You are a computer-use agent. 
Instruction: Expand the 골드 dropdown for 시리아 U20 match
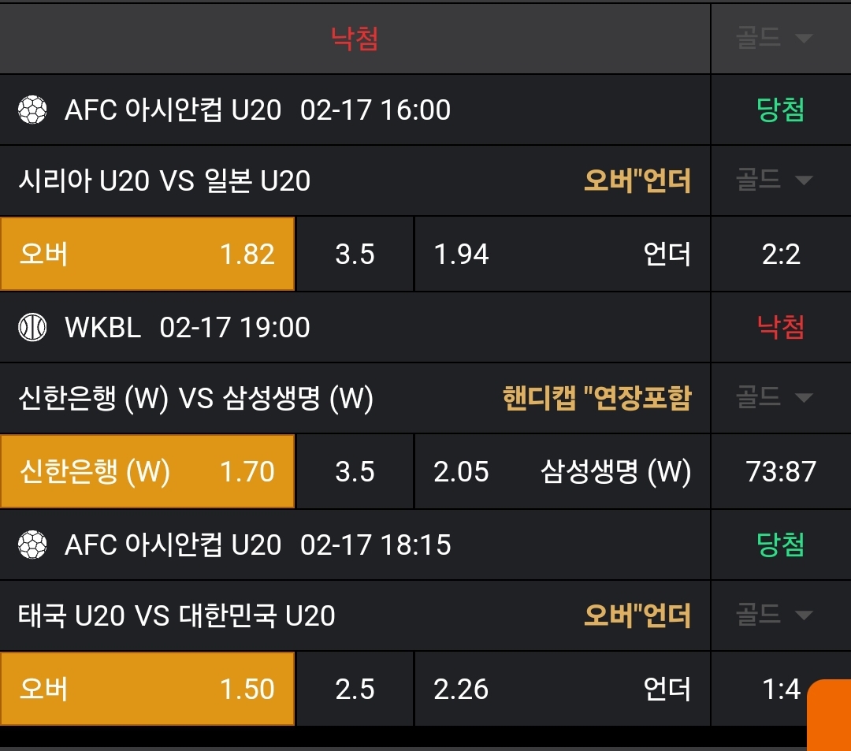[774, 180]
